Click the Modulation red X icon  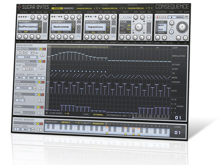coord(44,49)
